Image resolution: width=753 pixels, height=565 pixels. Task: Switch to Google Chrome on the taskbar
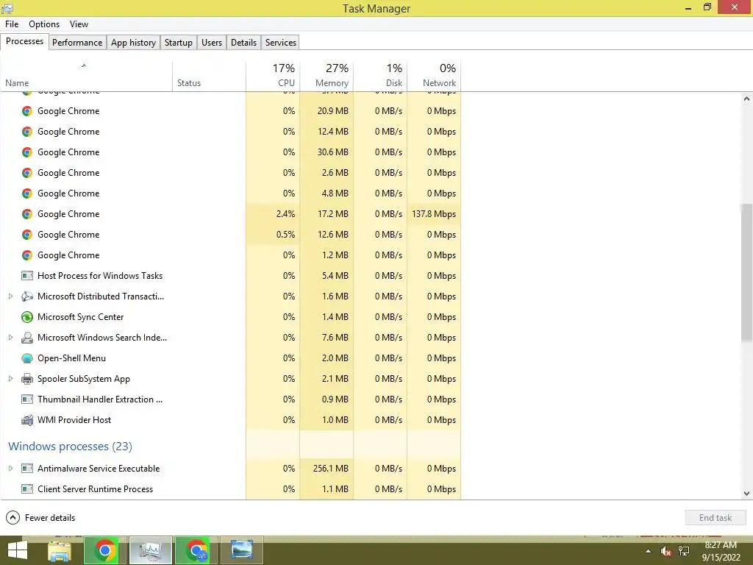pyautogui.click(x=105, y=550)
